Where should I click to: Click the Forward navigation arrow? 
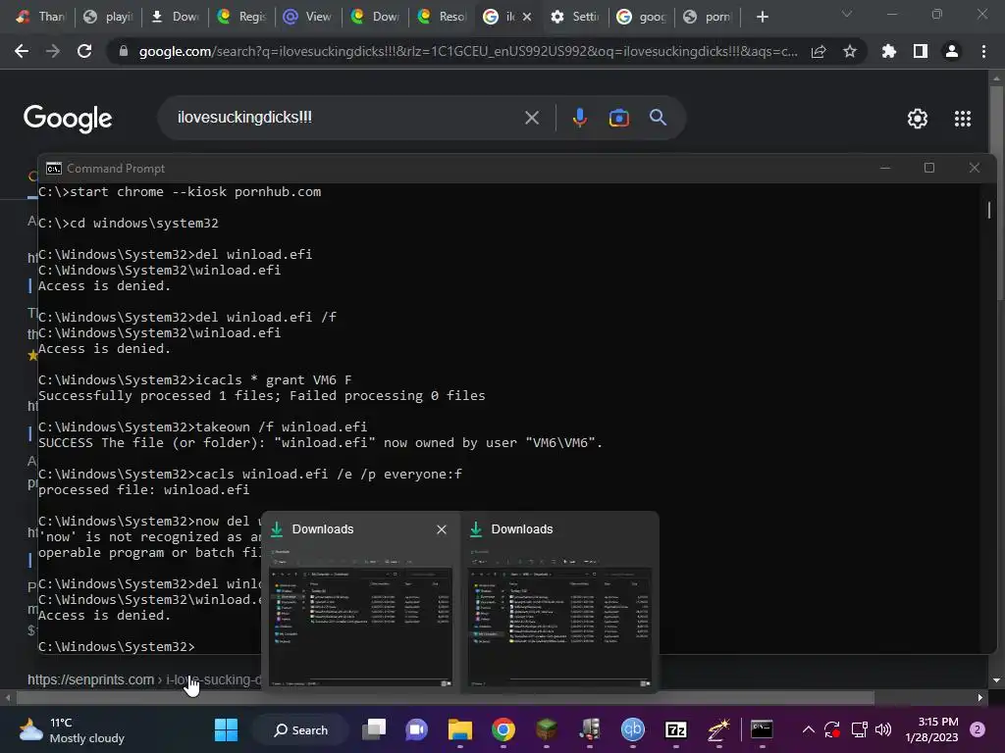(53, 51)
